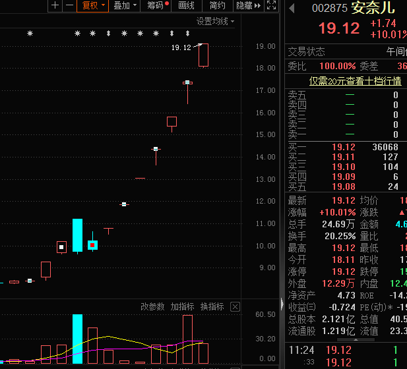Click 外盘 value 12.29万
The image size is (407, 369).
(x=338, y=283)
